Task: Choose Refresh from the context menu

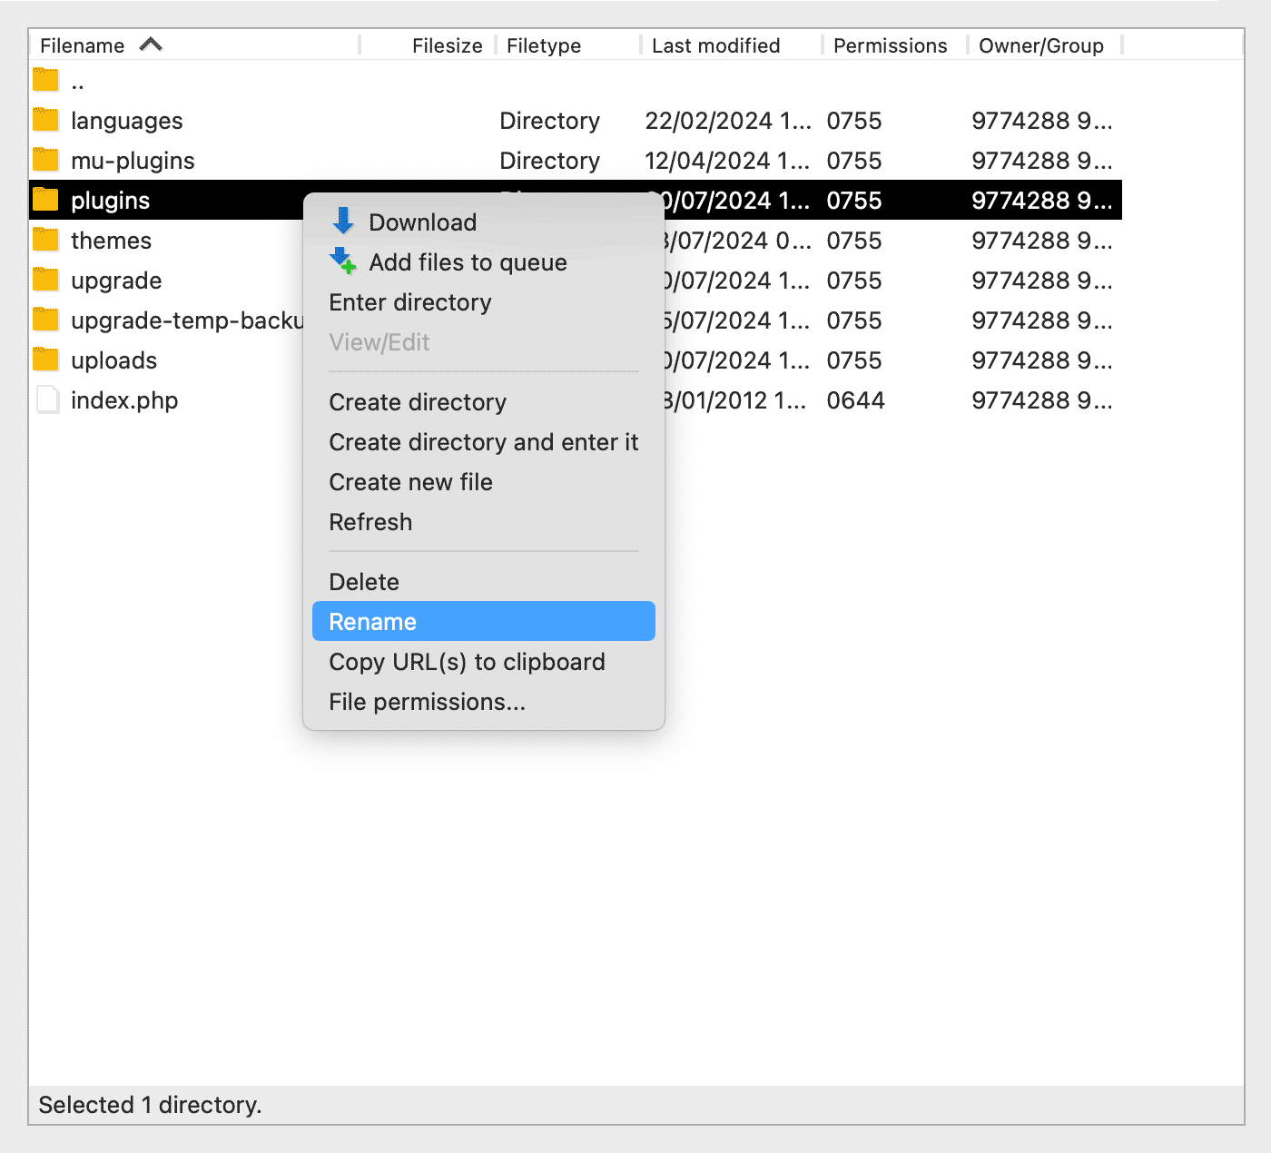Action: tap(484, 521)
